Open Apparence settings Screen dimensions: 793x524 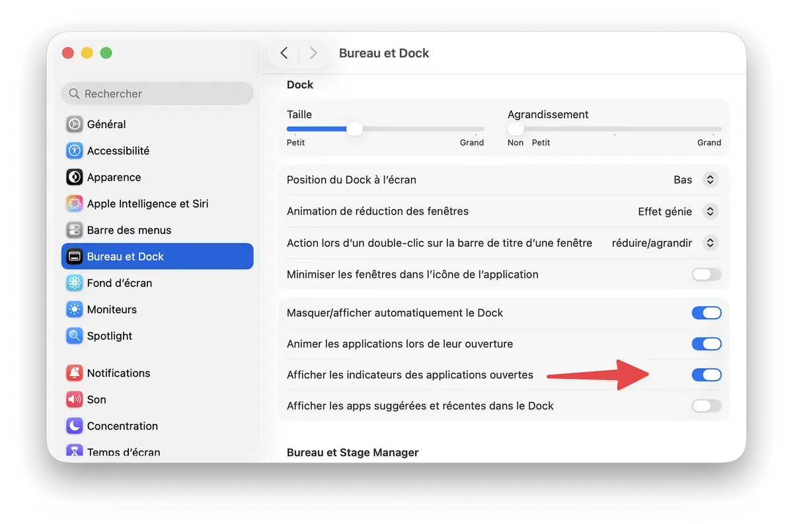tap(114, 177)
